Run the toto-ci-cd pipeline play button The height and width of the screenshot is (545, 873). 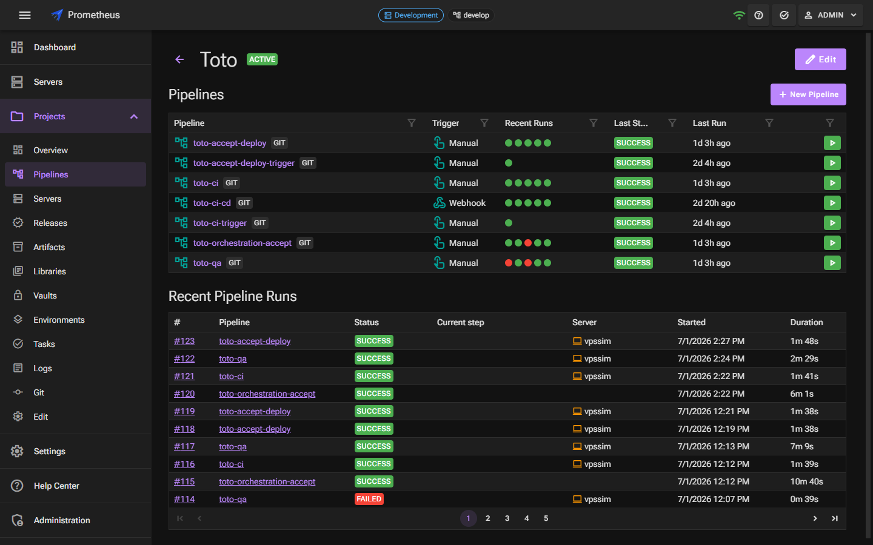pyautogui.click(x=832, y=203)
